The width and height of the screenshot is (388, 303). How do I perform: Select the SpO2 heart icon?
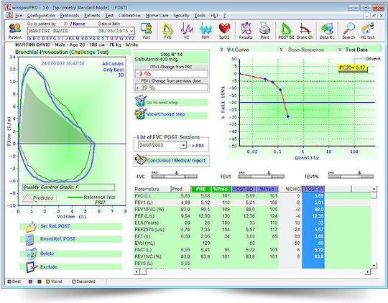point(224,31)
